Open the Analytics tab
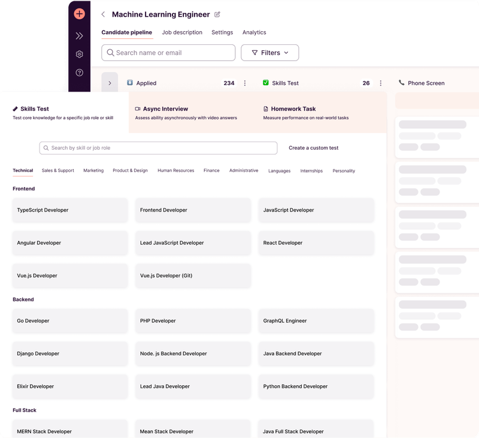 point(254,32)
